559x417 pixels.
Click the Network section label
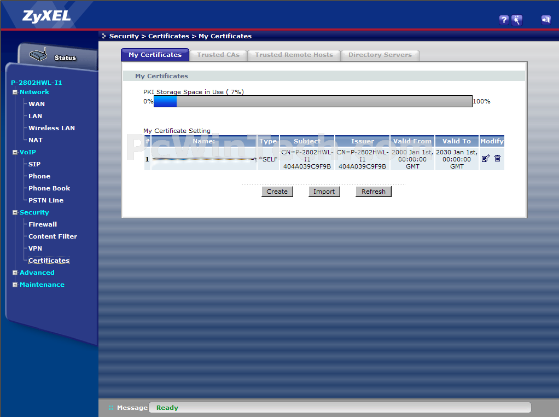click(x=34, y=92)
